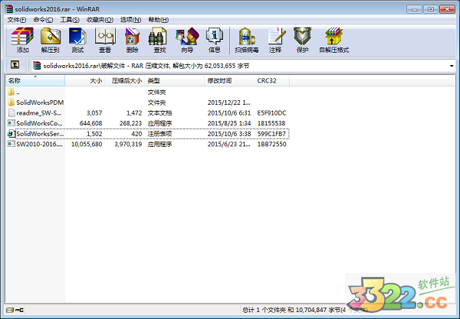
Task: Click size value 10,055,680
Action: [x=87, y=144]
